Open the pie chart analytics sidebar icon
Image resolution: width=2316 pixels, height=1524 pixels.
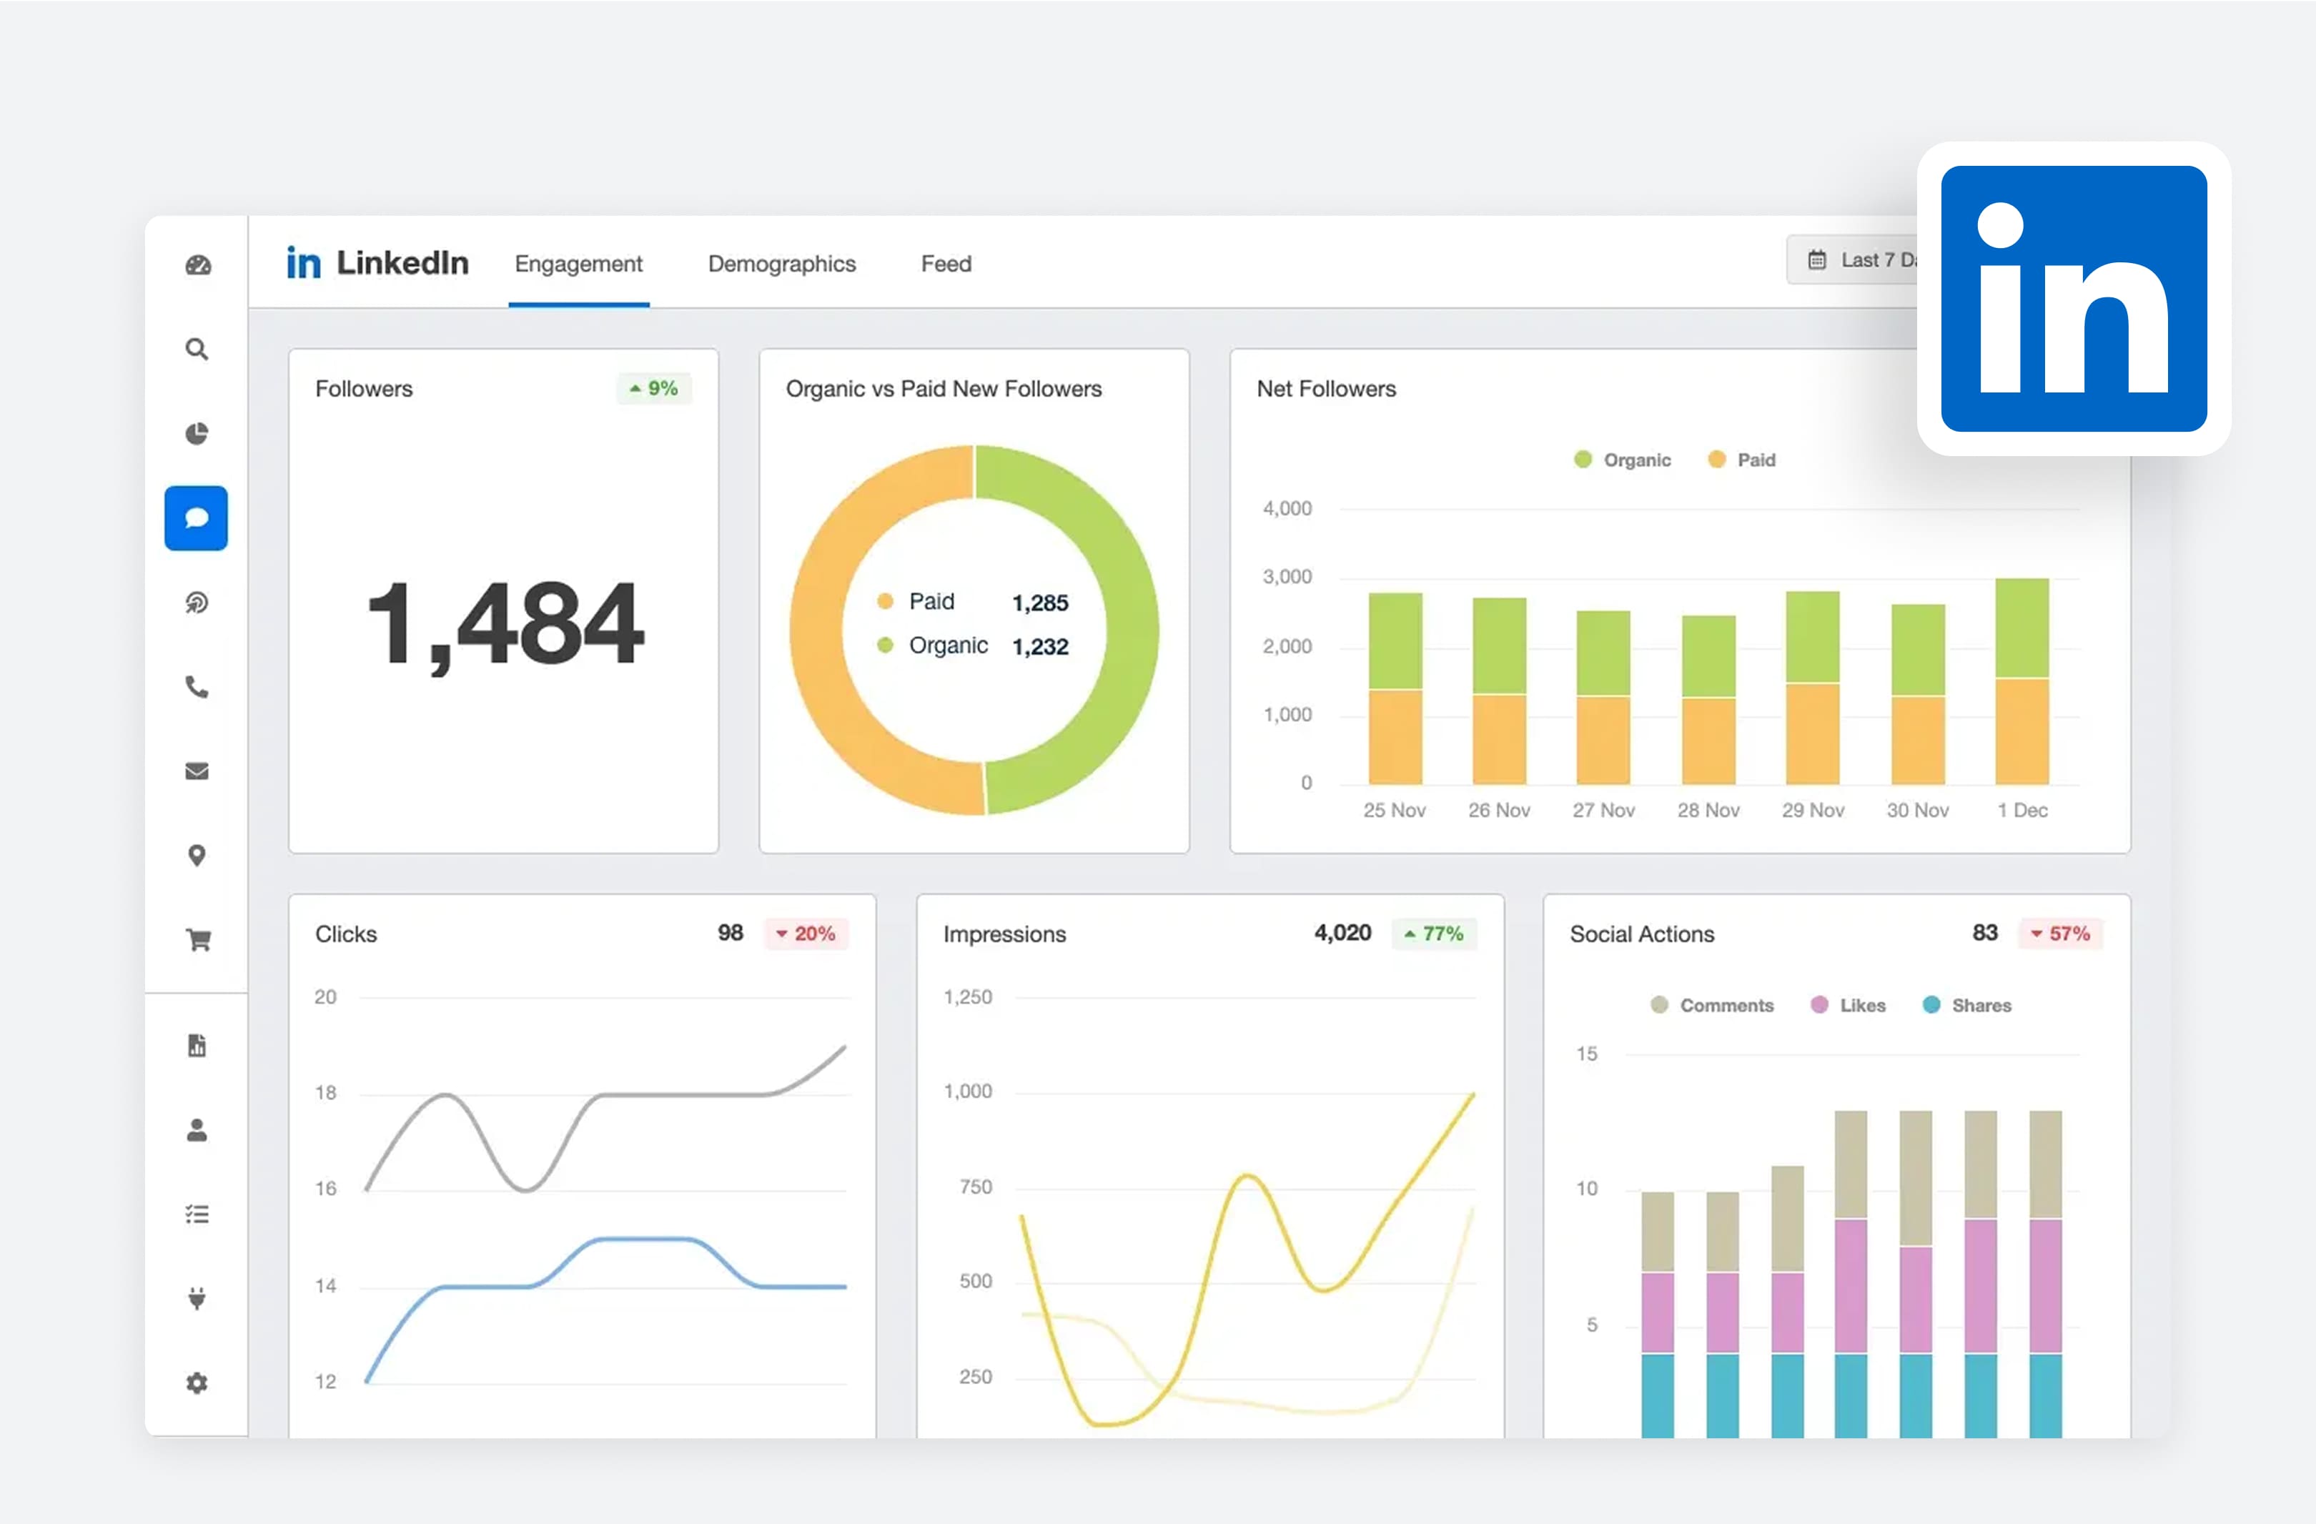pyautogui.click(x=197, y=433)
